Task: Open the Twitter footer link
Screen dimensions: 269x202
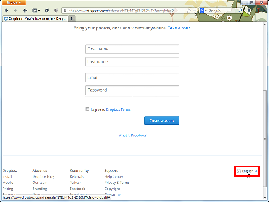Action: (75, 183)
